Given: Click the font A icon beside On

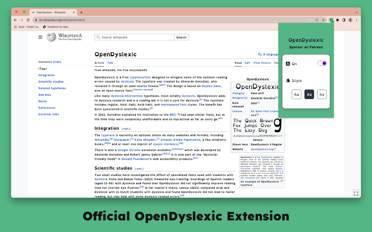Looking at the screenshot, I should [x=288, y=64].
